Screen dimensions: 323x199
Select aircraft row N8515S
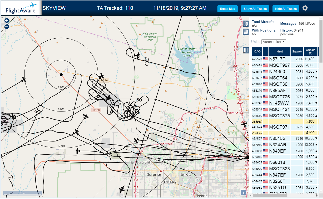coord(285,138)
